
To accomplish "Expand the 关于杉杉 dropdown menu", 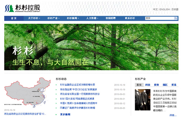I will coord(34,18).
